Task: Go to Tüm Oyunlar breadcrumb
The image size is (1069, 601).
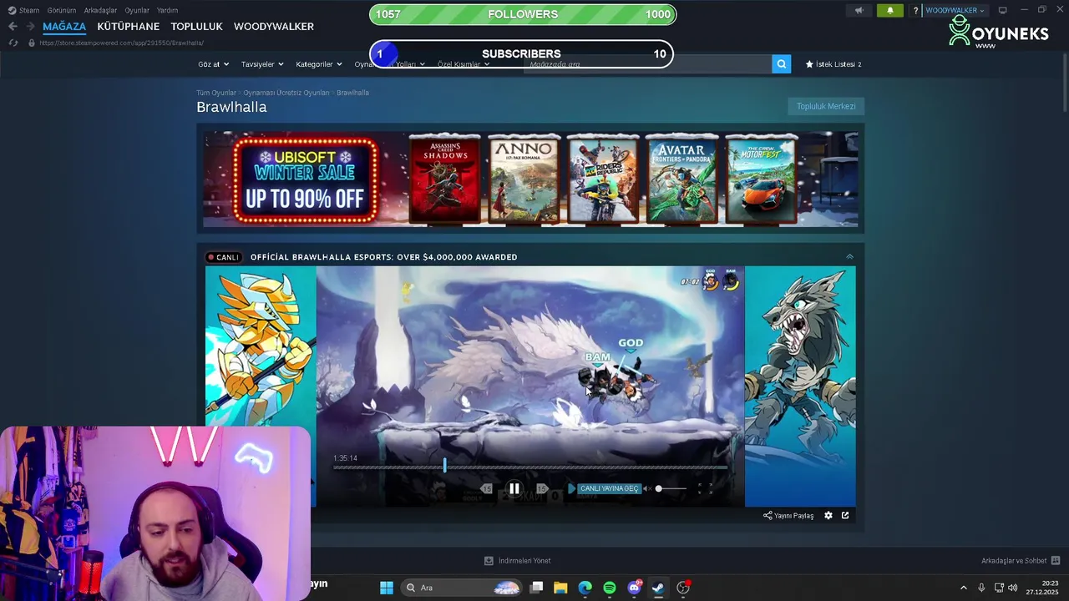Action: pyautogui.click(x=216, y=93)
